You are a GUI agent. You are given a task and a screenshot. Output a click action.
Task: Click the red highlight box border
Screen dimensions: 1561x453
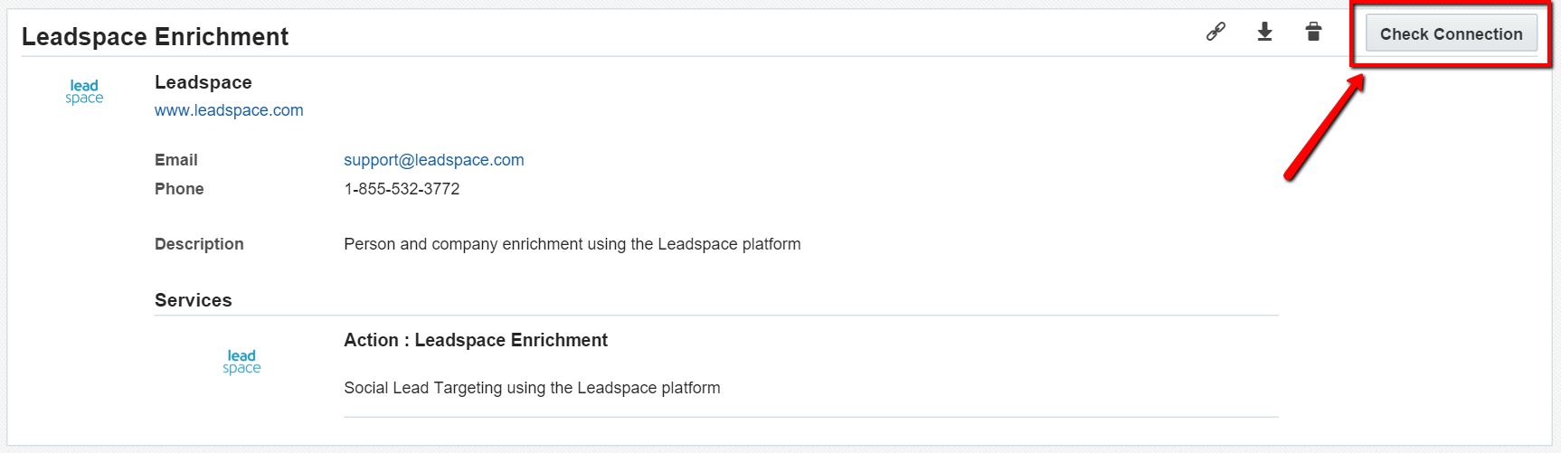1451,3
